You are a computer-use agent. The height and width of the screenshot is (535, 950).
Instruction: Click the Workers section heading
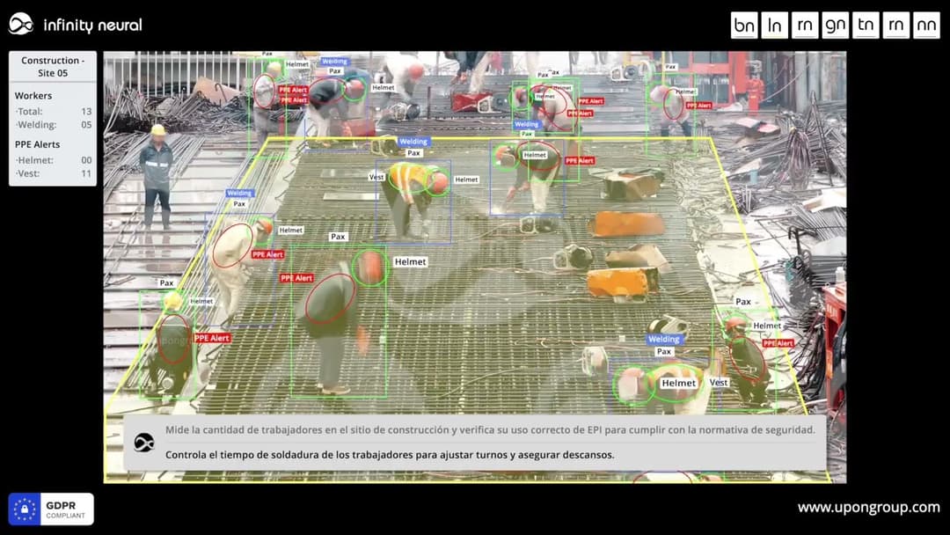pos(33,96)
